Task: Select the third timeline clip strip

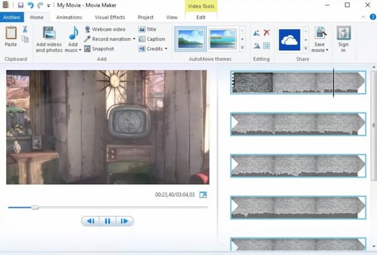Action: click(x=298, y=166)
